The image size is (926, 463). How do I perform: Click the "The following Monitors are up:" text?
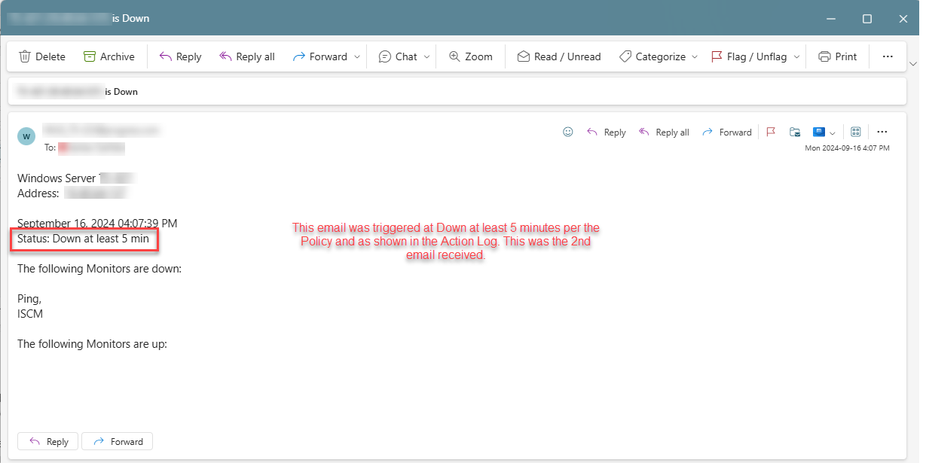tap(92, 344)
